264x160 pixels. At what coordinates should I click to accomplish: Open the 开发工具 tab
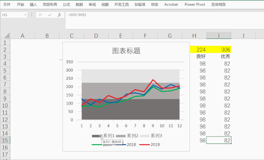[121, 5]
